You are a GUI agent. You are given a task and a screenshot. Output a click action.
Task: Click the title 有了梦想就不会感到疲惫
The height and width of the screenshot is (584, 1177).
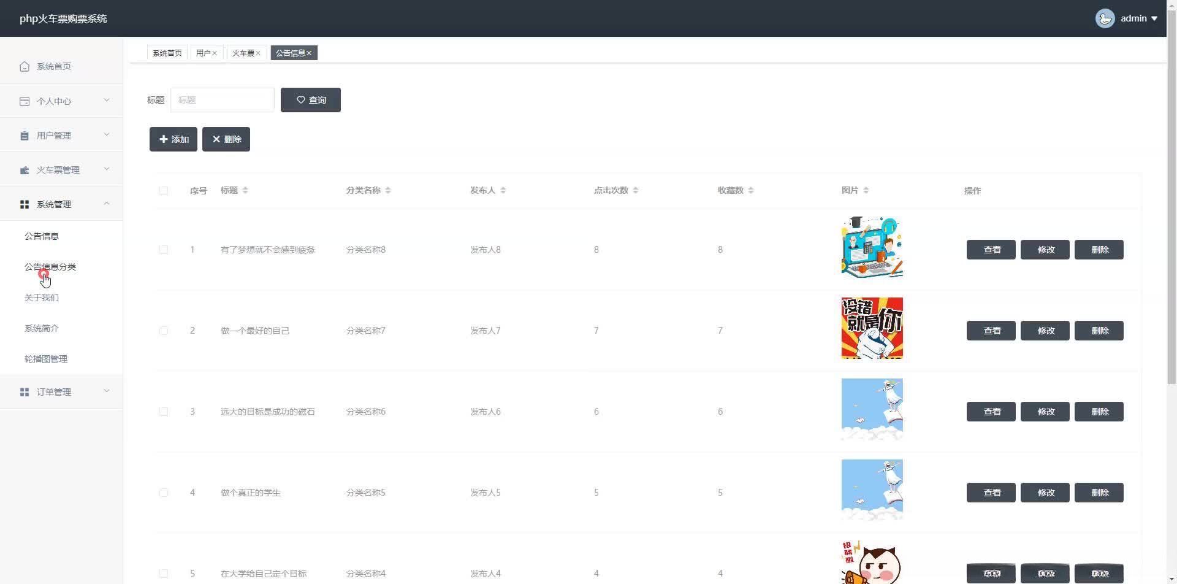click(268, 250)
